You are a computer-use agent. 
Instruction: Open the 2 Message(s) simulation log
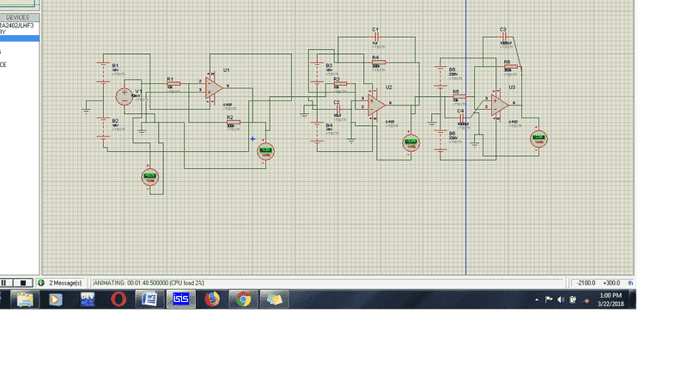[60, 282]
